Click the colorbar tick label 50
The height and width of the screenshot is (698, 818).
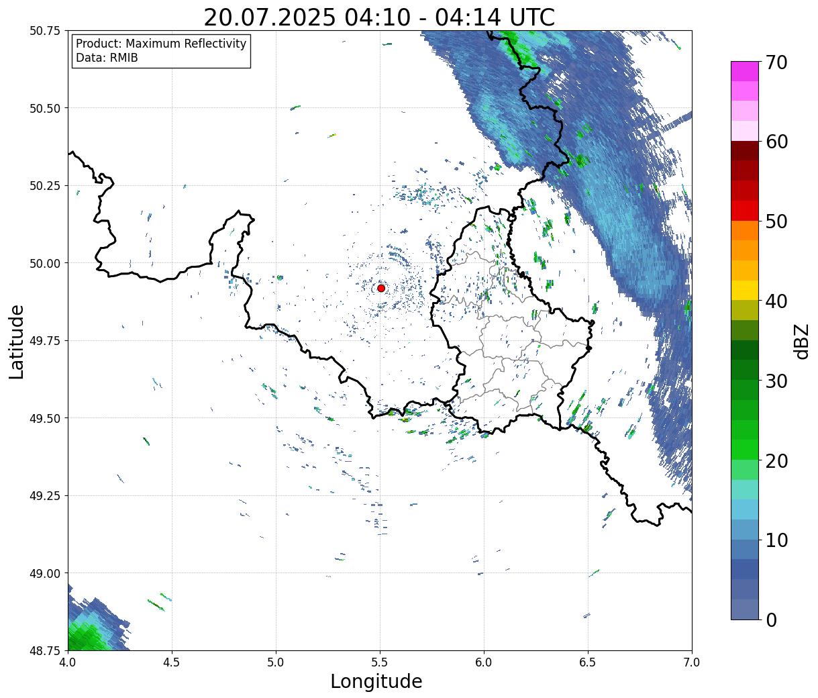776,221
